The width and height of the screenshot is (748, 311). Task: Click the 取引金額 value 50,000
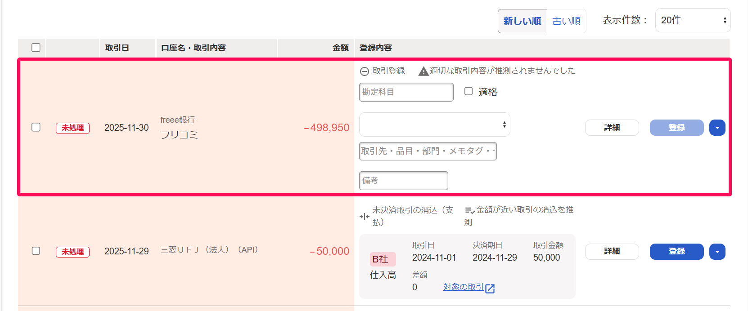pyautogui.click(x=547, y=258)
